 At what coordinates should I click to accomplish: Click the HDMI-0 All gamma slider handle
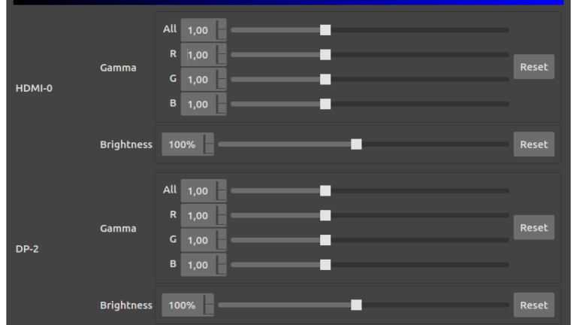(x=325, y=30)
